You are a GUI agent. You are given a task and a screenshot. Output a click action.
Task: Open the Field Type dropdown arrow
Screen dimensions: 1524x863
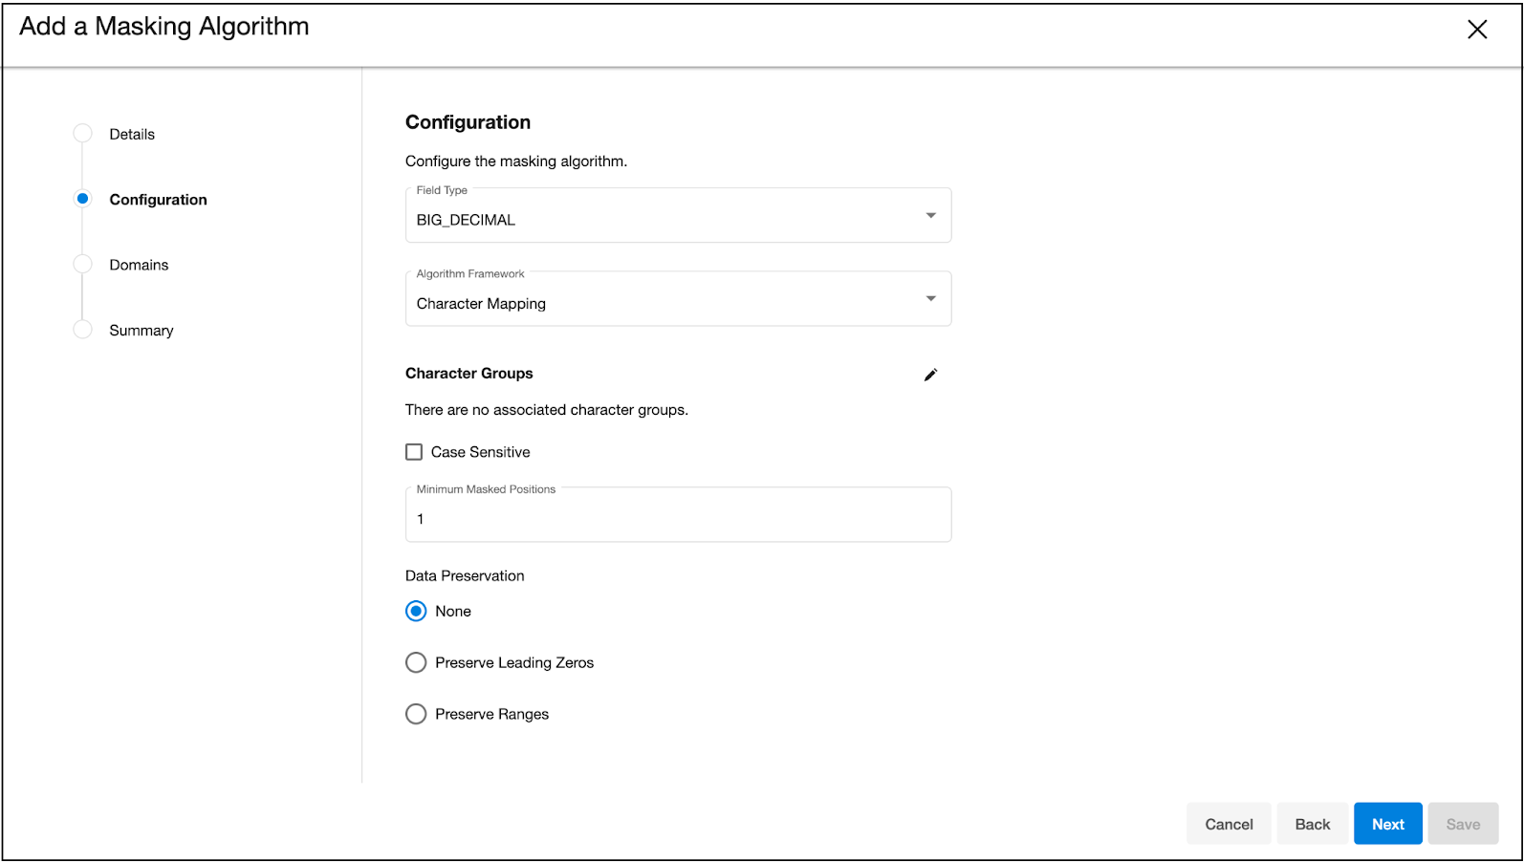click(930, 216)
